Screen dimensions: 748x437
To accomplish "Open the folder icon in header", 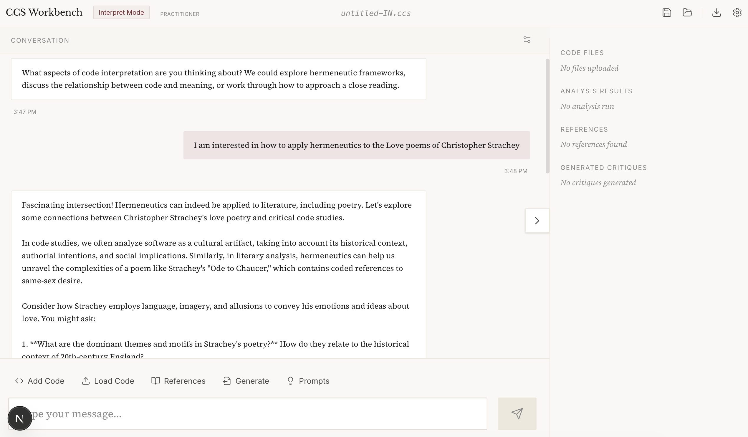I will click(687, 12).
